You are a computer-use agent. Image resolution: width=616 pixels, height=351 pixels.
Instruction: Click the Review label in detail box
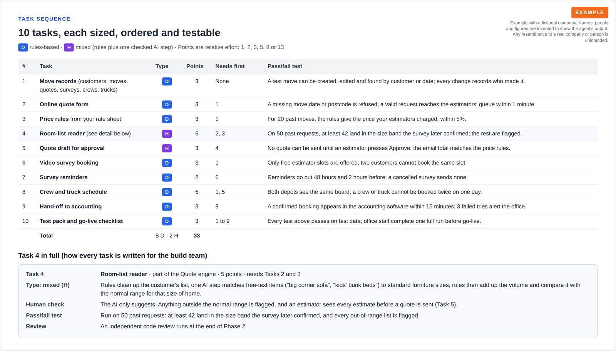click(36, 326)
